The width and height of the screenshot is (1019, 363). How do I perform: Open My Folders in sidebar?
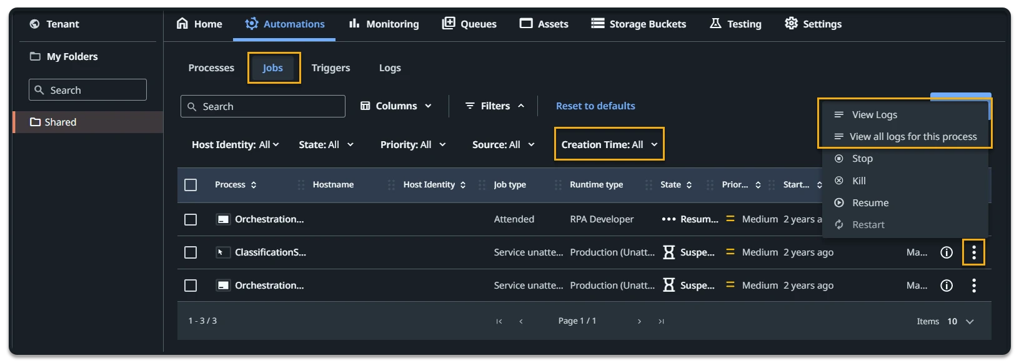click(64, 56)
